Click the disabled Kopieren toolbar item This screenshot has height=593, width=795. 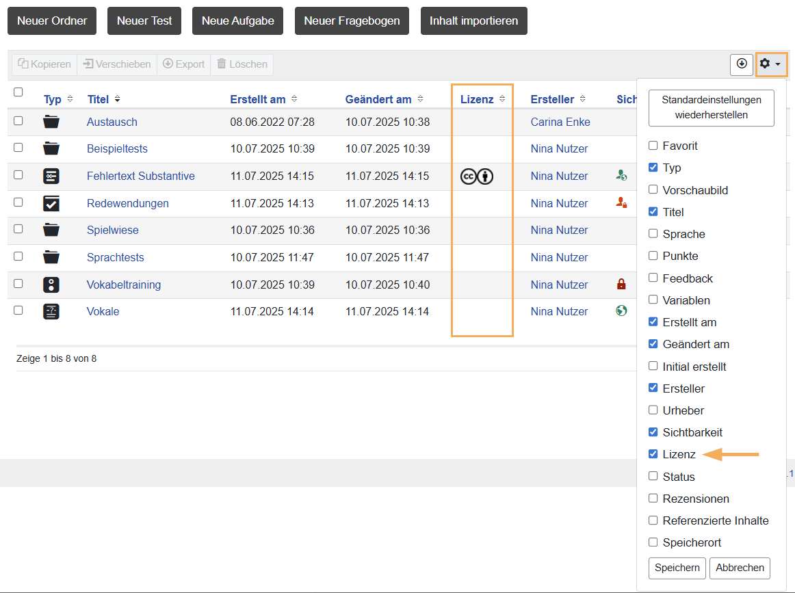44,64
